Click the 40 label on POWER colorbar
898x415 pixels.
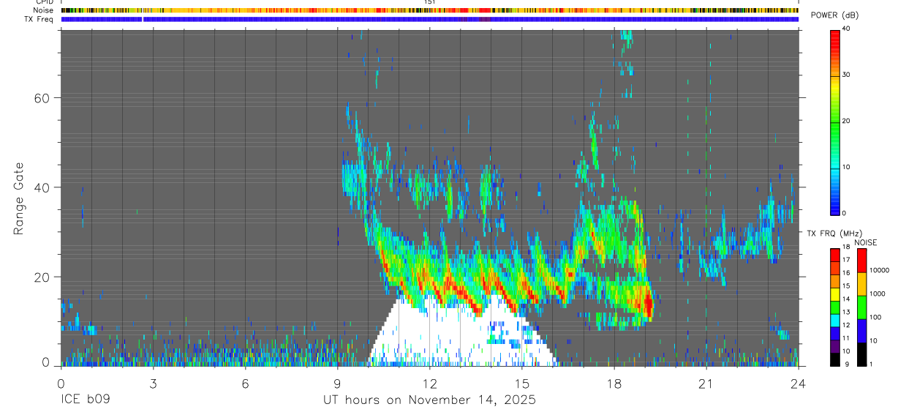click(846, 29)
